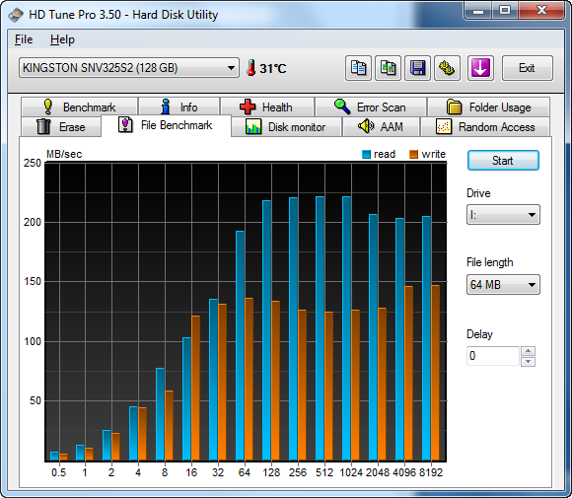Start the file benchmark
This screenshot has height=498, width=572.
[503, 161]
